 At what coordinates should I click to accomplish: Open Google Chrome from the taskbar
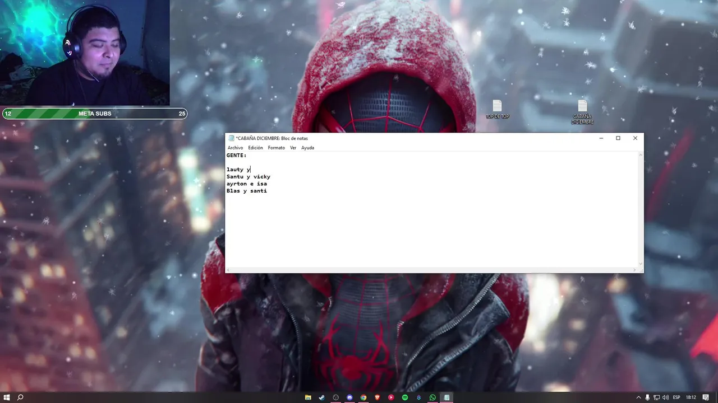click(363, 397)
